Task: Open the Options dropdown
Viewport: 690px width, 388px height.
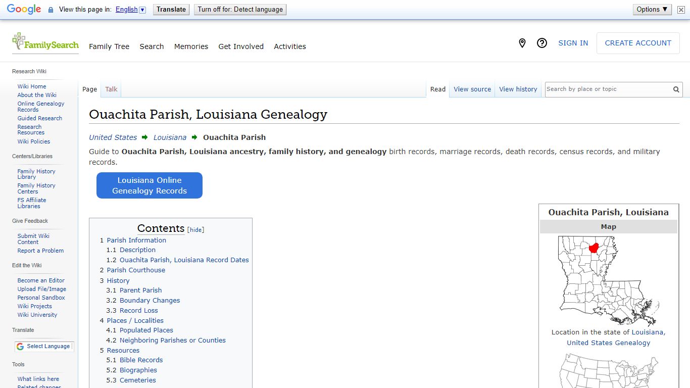Action: 652,10
